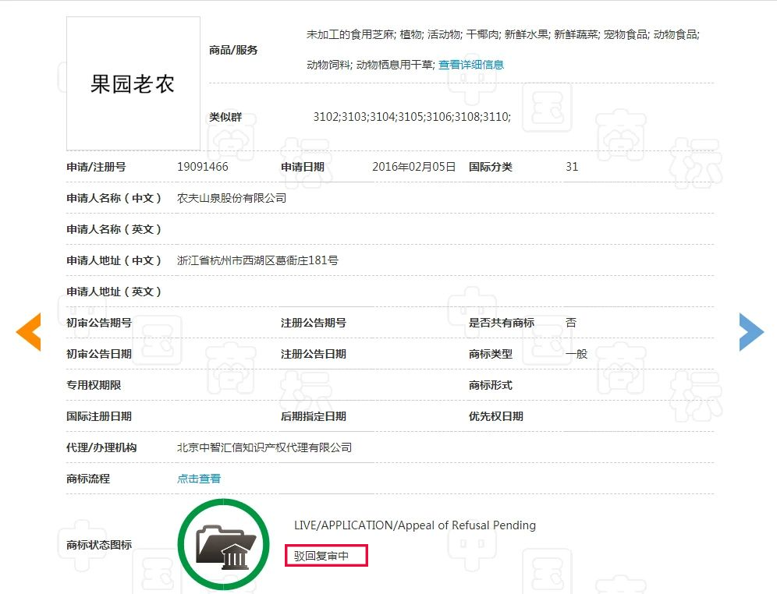Click the 驳回复审中 status box
This screenshot has height=594, width=777.
325,556
